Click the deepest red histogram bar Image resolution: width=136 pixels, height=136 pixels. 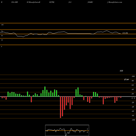pos(60,107)
